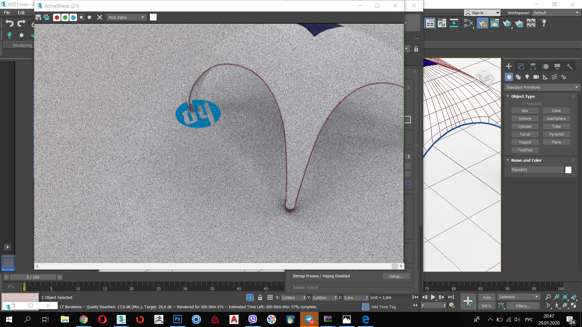Render in the cloud with A360

point(519,23)
